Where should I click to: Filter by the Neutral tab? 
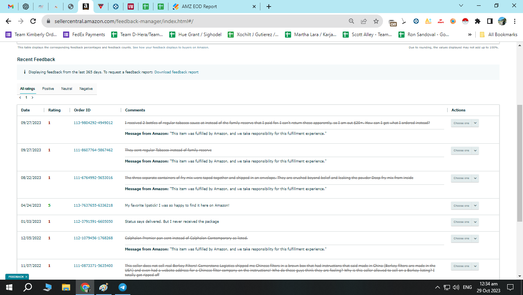click(x=67, y=89)
